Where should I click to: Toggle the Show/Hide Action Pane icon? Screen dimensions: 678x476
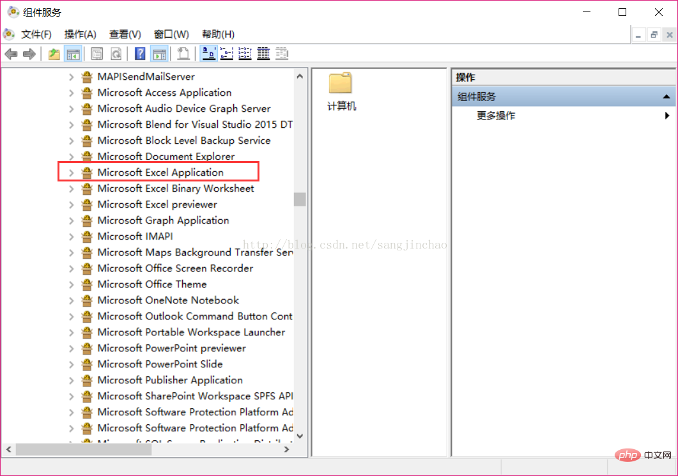[160, 54]
